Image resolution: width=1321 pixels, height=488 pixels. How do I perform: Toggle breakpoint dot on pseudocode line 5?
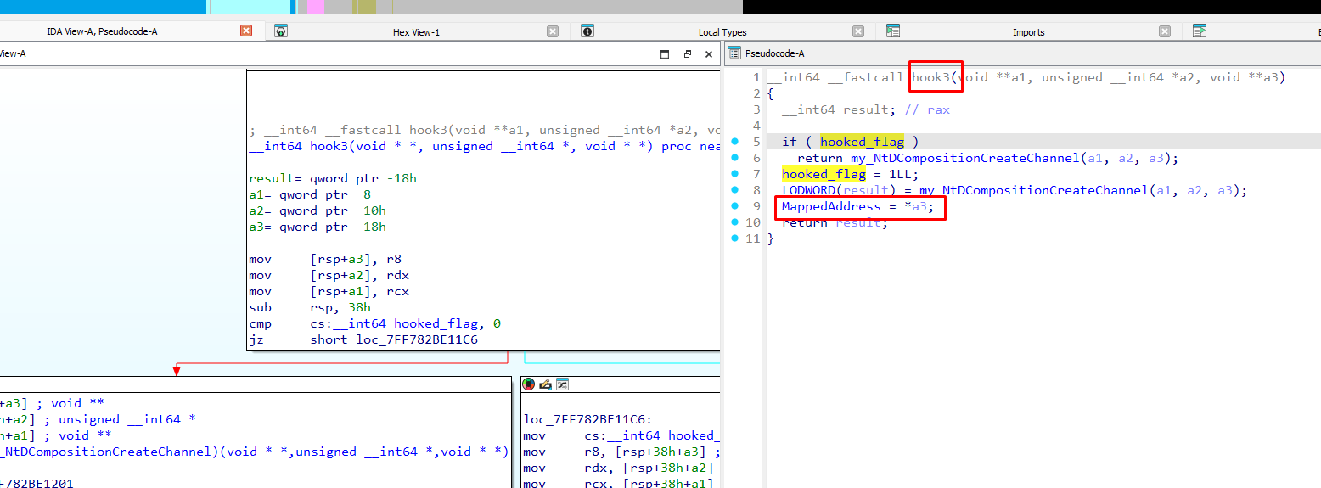coord(734,142)
